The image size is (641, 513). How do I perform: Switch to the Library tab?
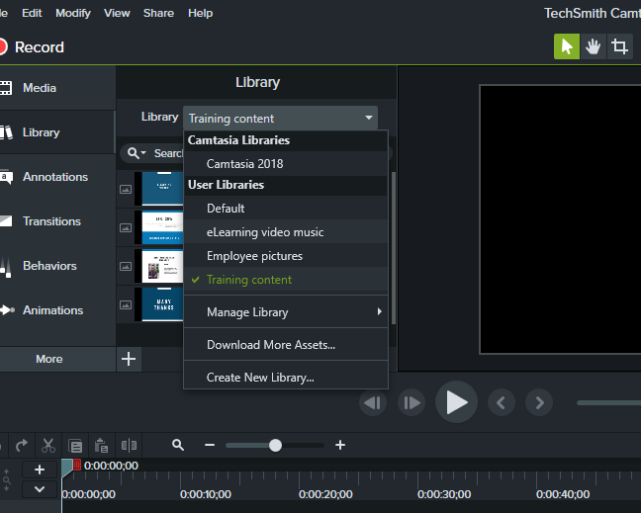[57, 132]
